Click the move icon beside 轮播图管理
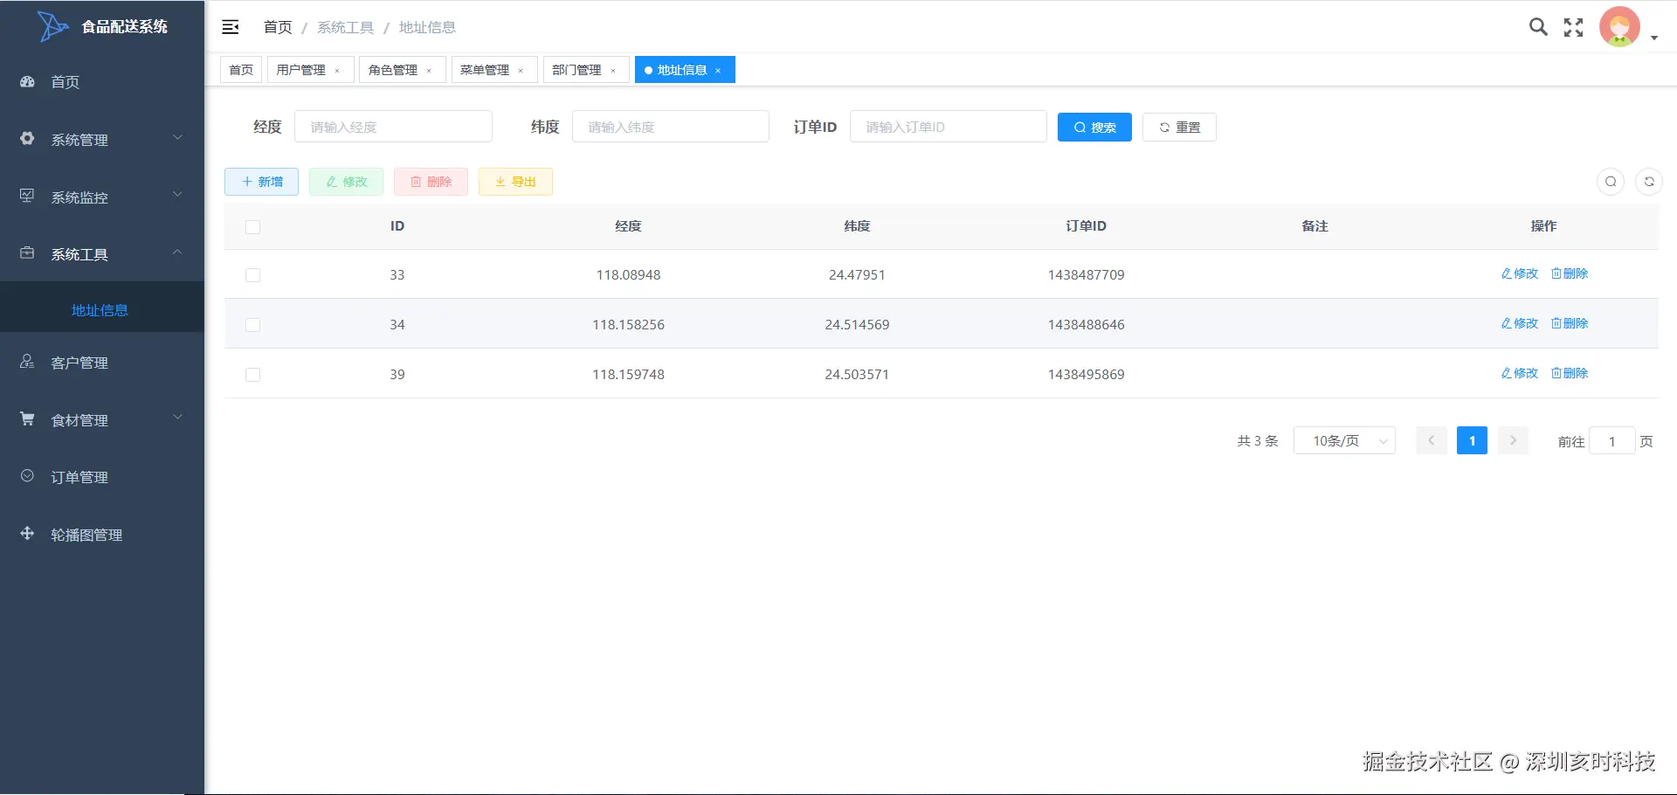 pos(27,534)
